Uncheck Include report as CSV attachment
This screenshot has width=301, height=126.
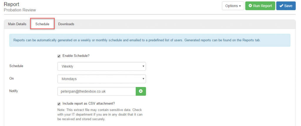pos(59,103)
